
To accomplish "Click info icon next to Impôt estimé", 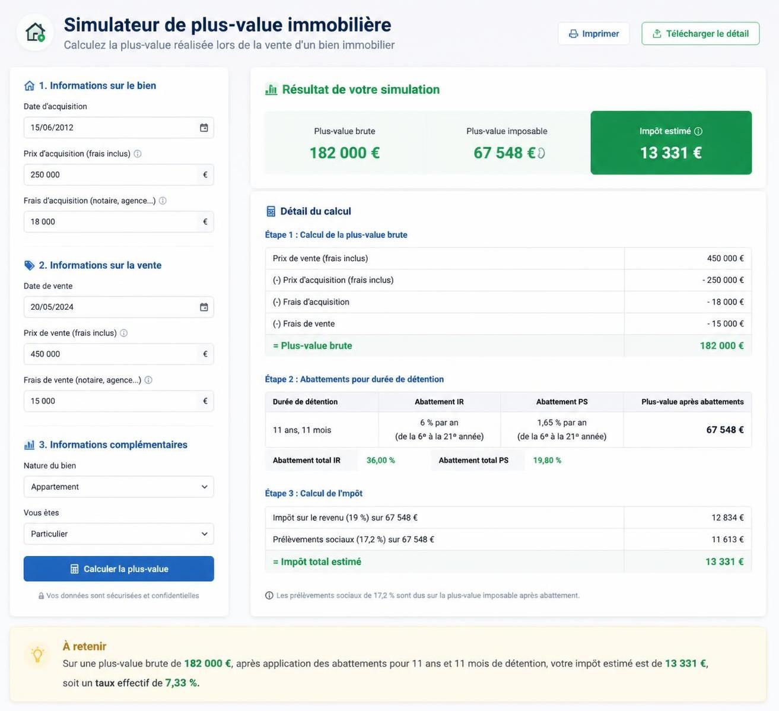I will (698, 131).
